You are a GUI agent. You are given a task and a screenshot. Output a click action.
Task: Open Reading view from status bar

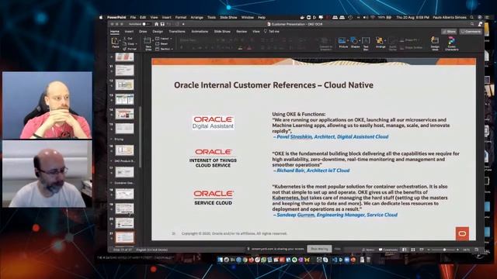[x=421, y=250]
